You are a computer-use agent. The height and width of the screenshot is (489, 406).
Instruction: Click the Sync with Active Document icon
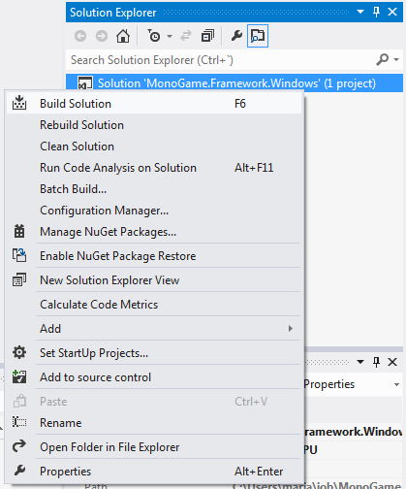click(x=186, y=36)
